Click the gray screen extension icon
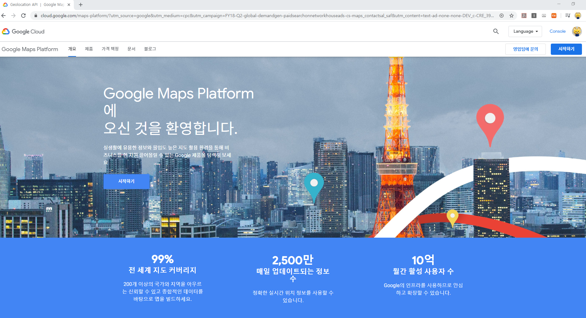This screenshot has width=586, height=318. coord(544,16)
